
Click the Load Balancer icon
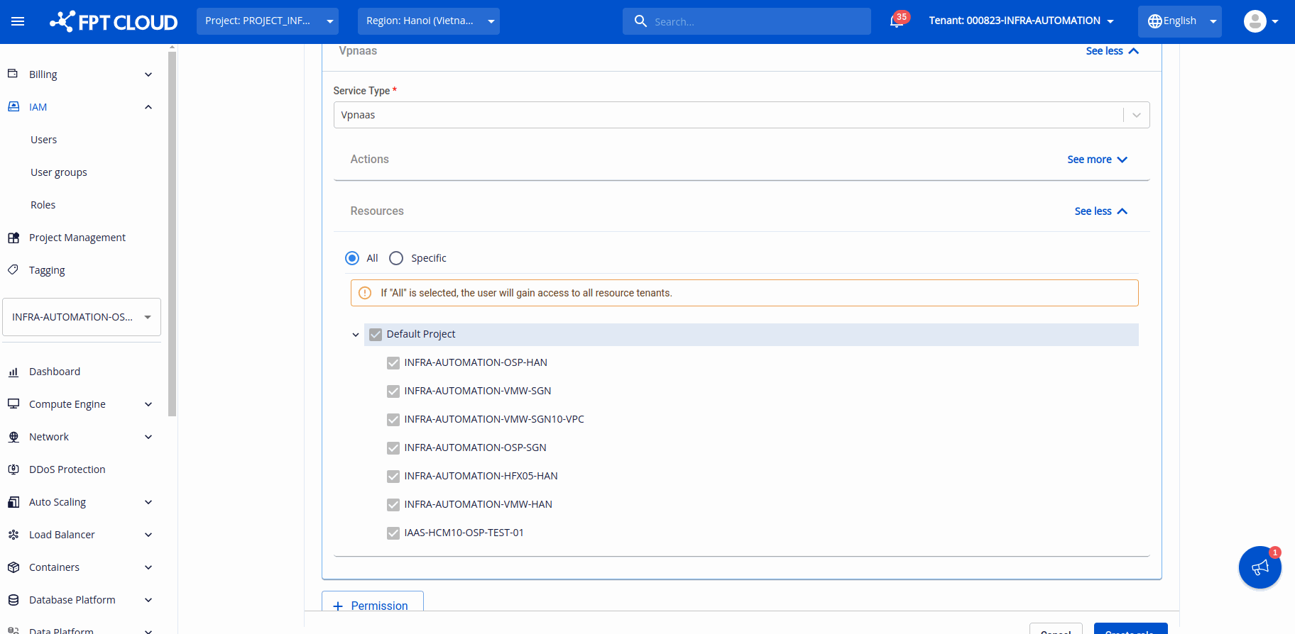point(13,535)
